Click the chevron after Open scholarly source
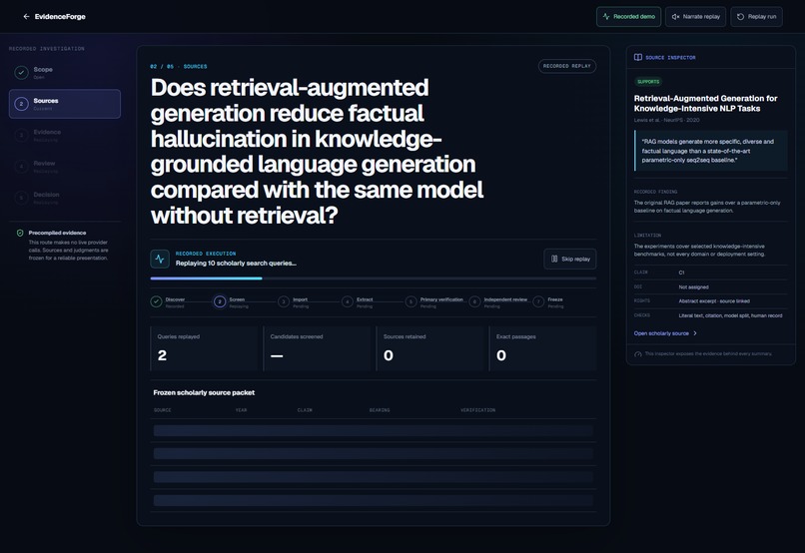Screen dimensions: 805x553 pos(695,333)
